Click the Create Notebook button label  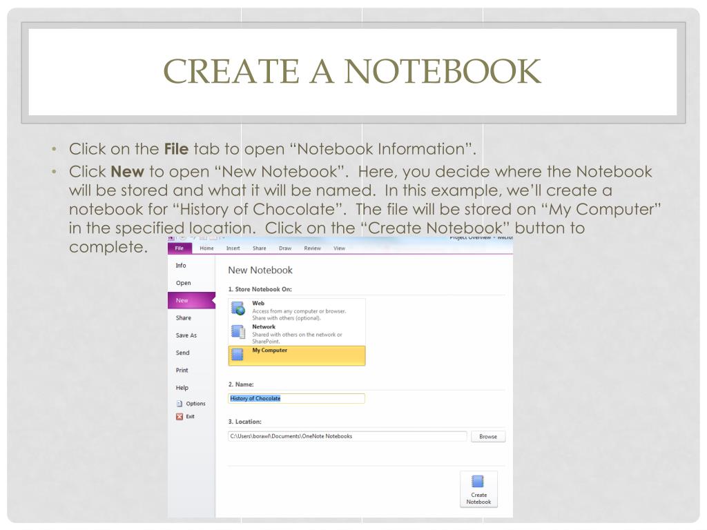478,498
